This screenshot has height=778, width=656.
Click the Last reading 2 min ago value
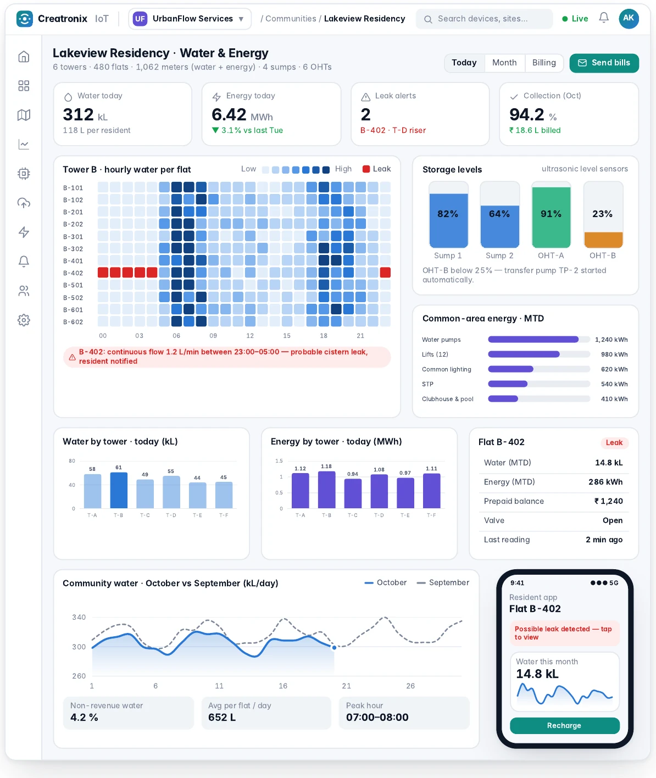pos(604,540)
